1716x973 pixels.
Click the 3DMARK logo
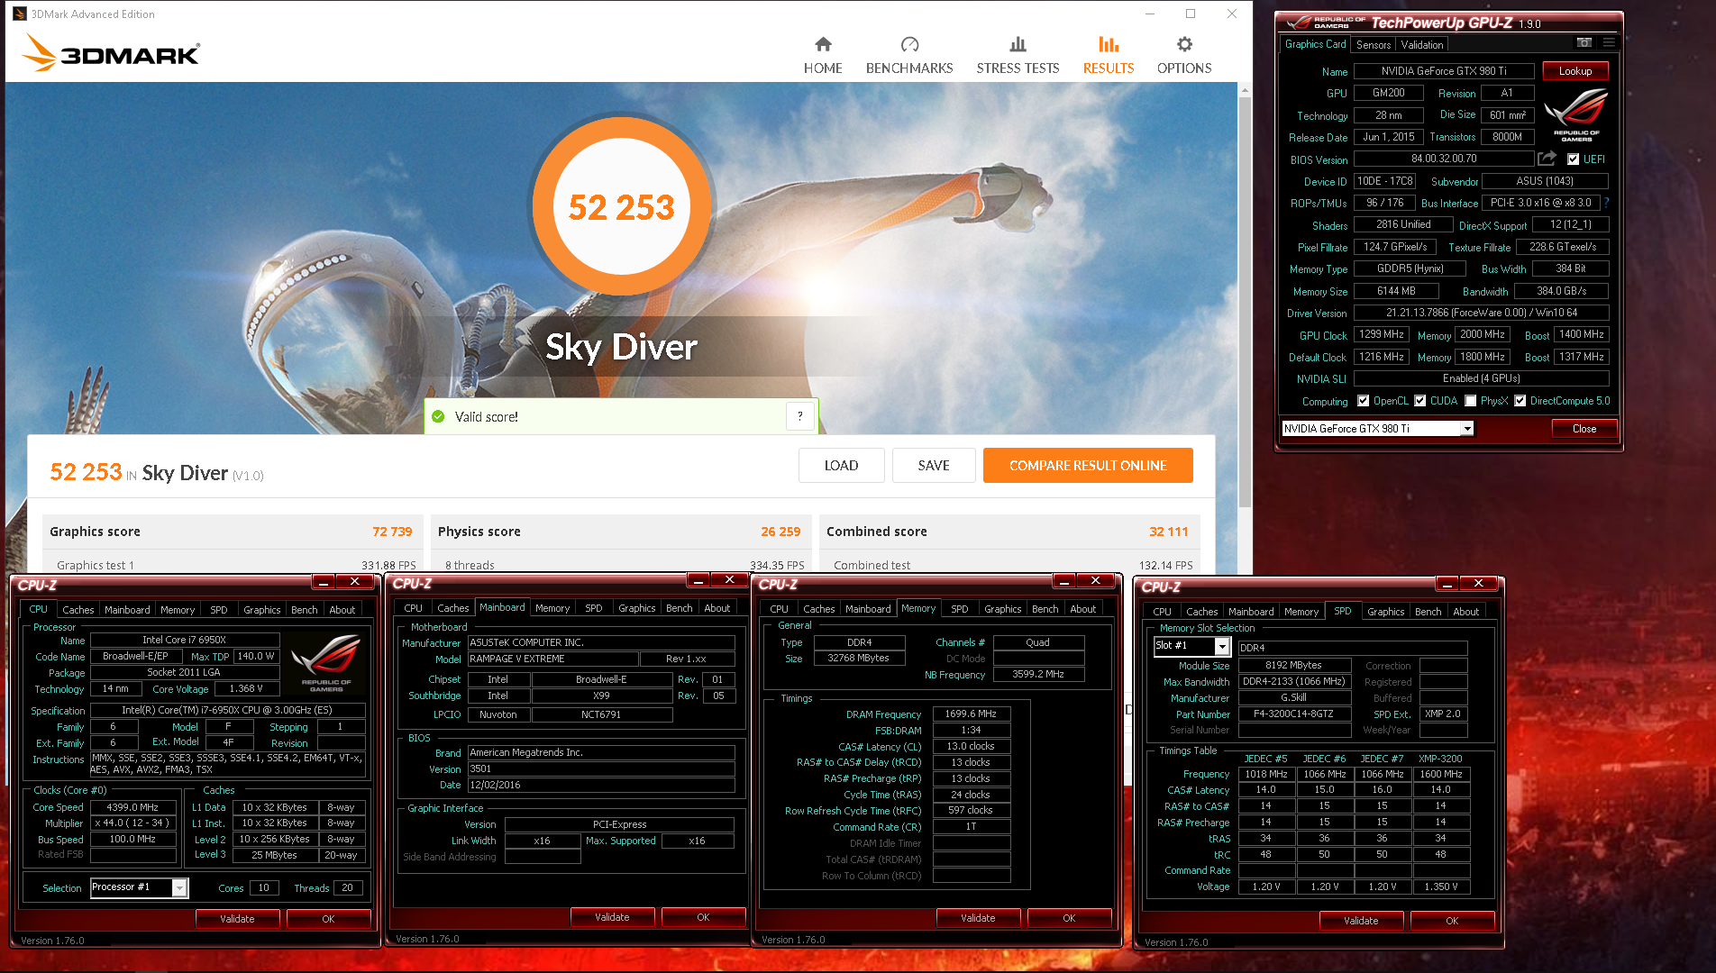tap(111, 52)
